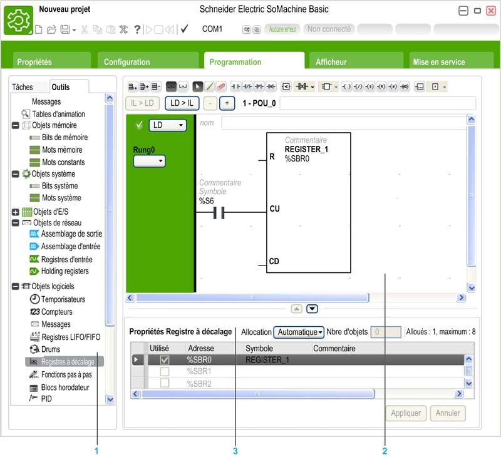Open the Allocation Automatique dropdown
501x457 pixels.
301,332
